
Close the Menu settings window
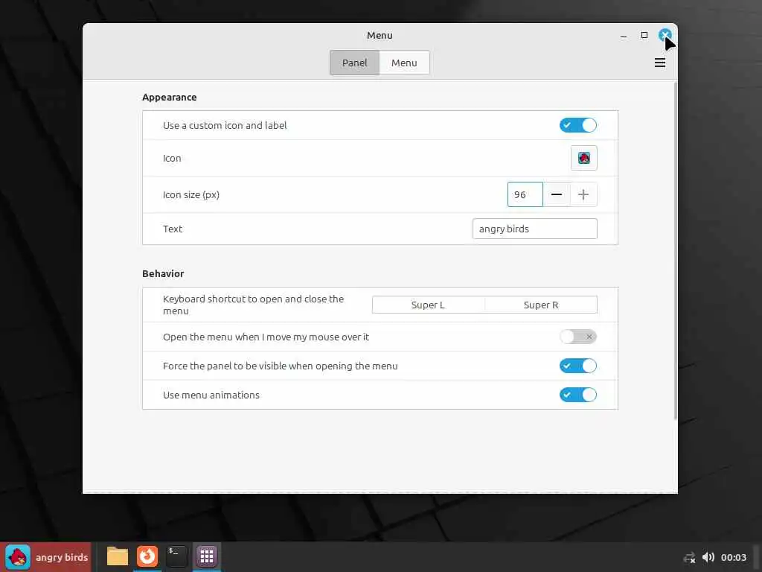[x=665, y=35]
